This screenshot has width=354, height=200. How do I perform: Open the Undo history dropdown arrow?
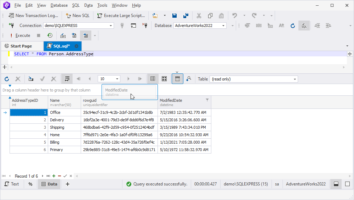tap(244, 16)
